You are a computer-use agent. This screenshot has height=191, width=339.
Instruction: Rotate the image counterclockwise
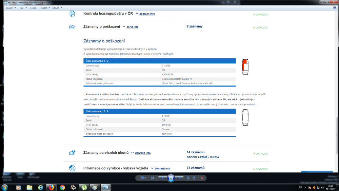[x=188, y=178]
